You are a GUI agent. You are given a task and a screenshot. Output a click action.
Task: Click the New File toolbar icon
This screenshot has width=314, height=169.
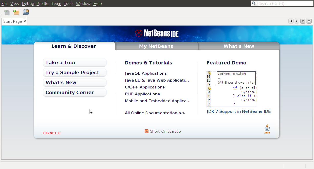[7, 12]
